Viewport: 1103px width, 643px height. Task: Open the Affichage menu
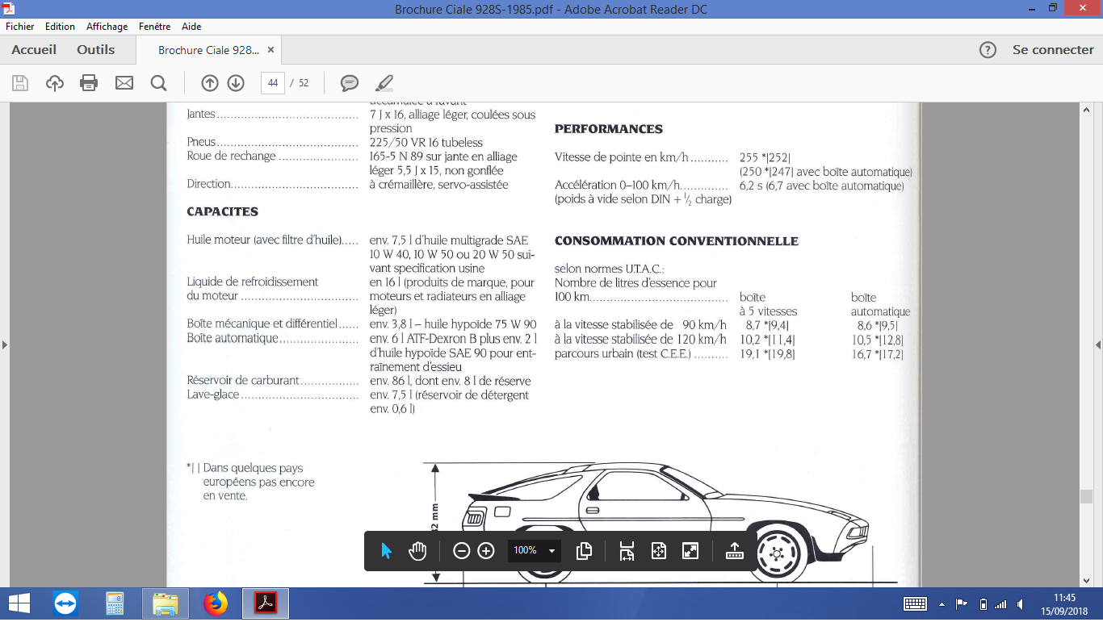[107, 27]
